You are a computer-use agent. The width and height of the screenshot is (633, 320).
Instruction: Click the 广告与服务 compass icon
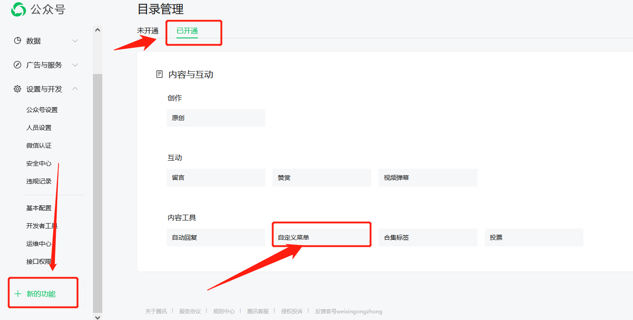tap(17, 65)
